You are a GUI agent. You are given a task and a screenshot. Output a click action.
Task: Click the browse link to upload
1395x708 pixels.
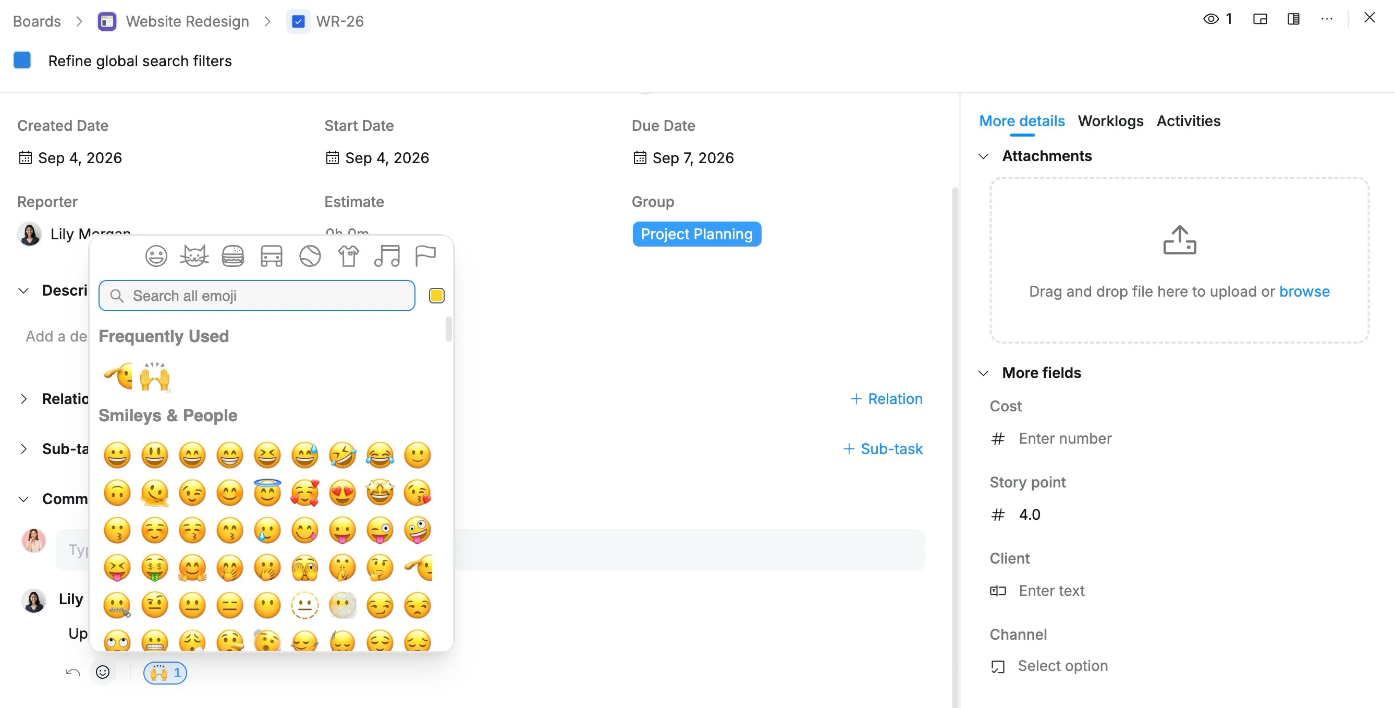pos(1304,291)
